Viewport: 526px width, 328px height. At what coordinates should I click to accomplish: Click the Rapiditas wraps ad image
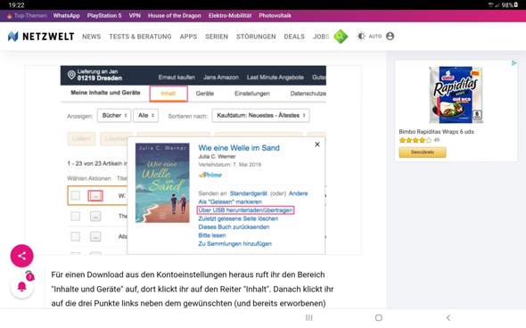click(456, 94)
